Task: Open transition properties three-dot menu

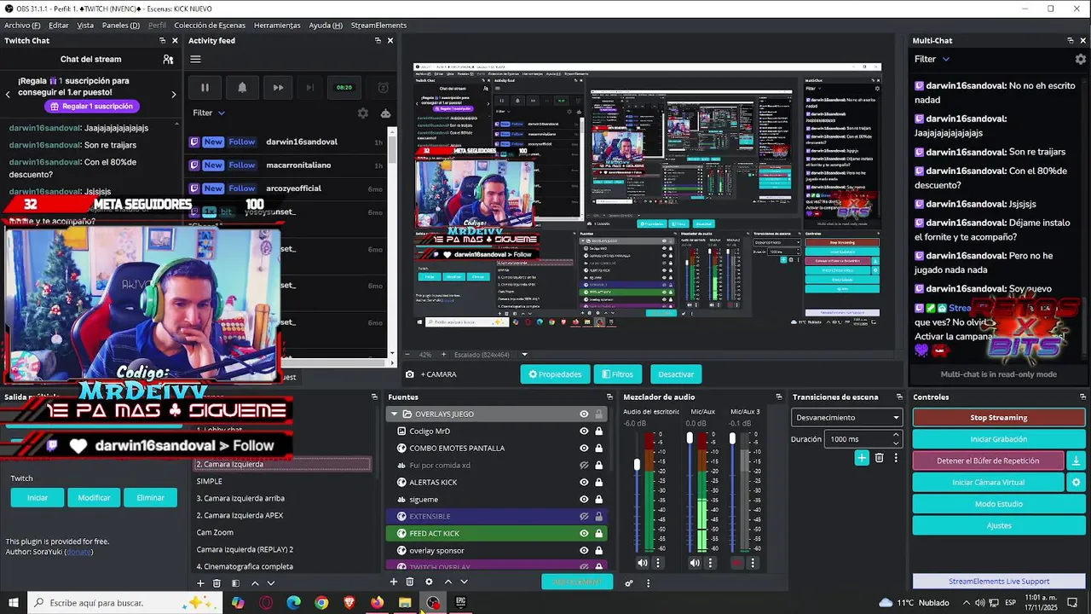Action: point(896,458)
